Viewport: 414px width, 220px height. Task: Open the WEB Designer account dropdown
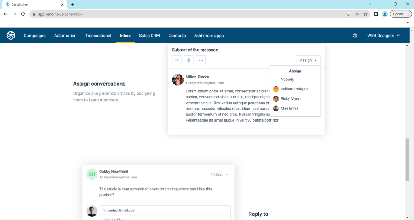tap(383, 36)
